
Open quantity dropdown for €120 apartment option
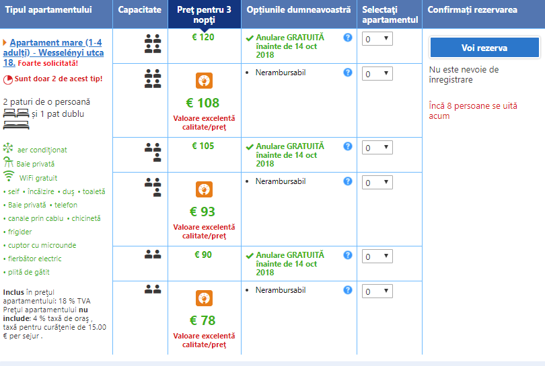[x=377, y=39]
